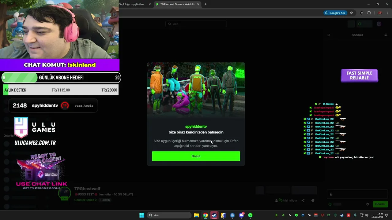Click the Gönder send button

[380, 204]
